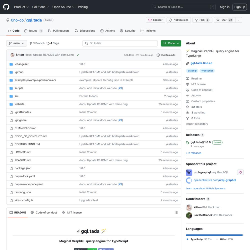Open the Discussions tab
This screenshot has width=250, height=250.
click(85, 31)
